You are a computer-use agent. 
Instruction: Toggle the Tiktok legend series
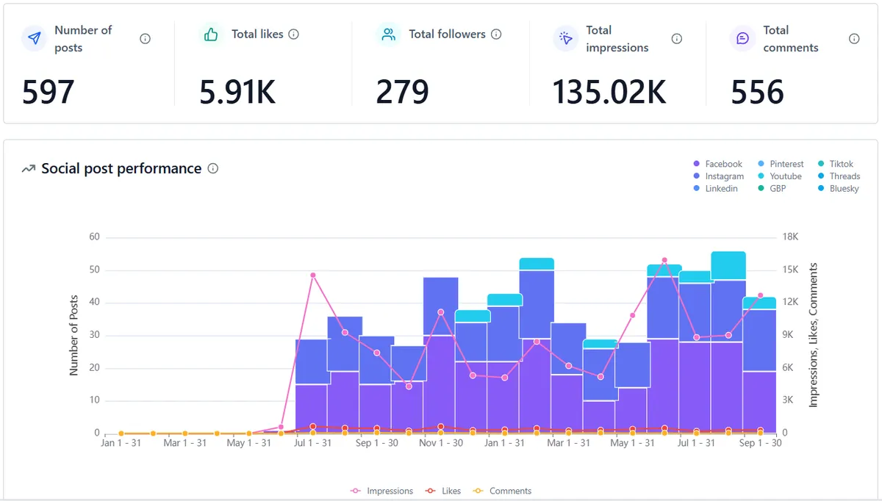pos(836,164)
